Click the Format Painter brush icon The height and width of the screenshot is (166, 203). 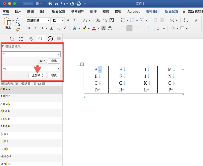click(x=18, y=30)
